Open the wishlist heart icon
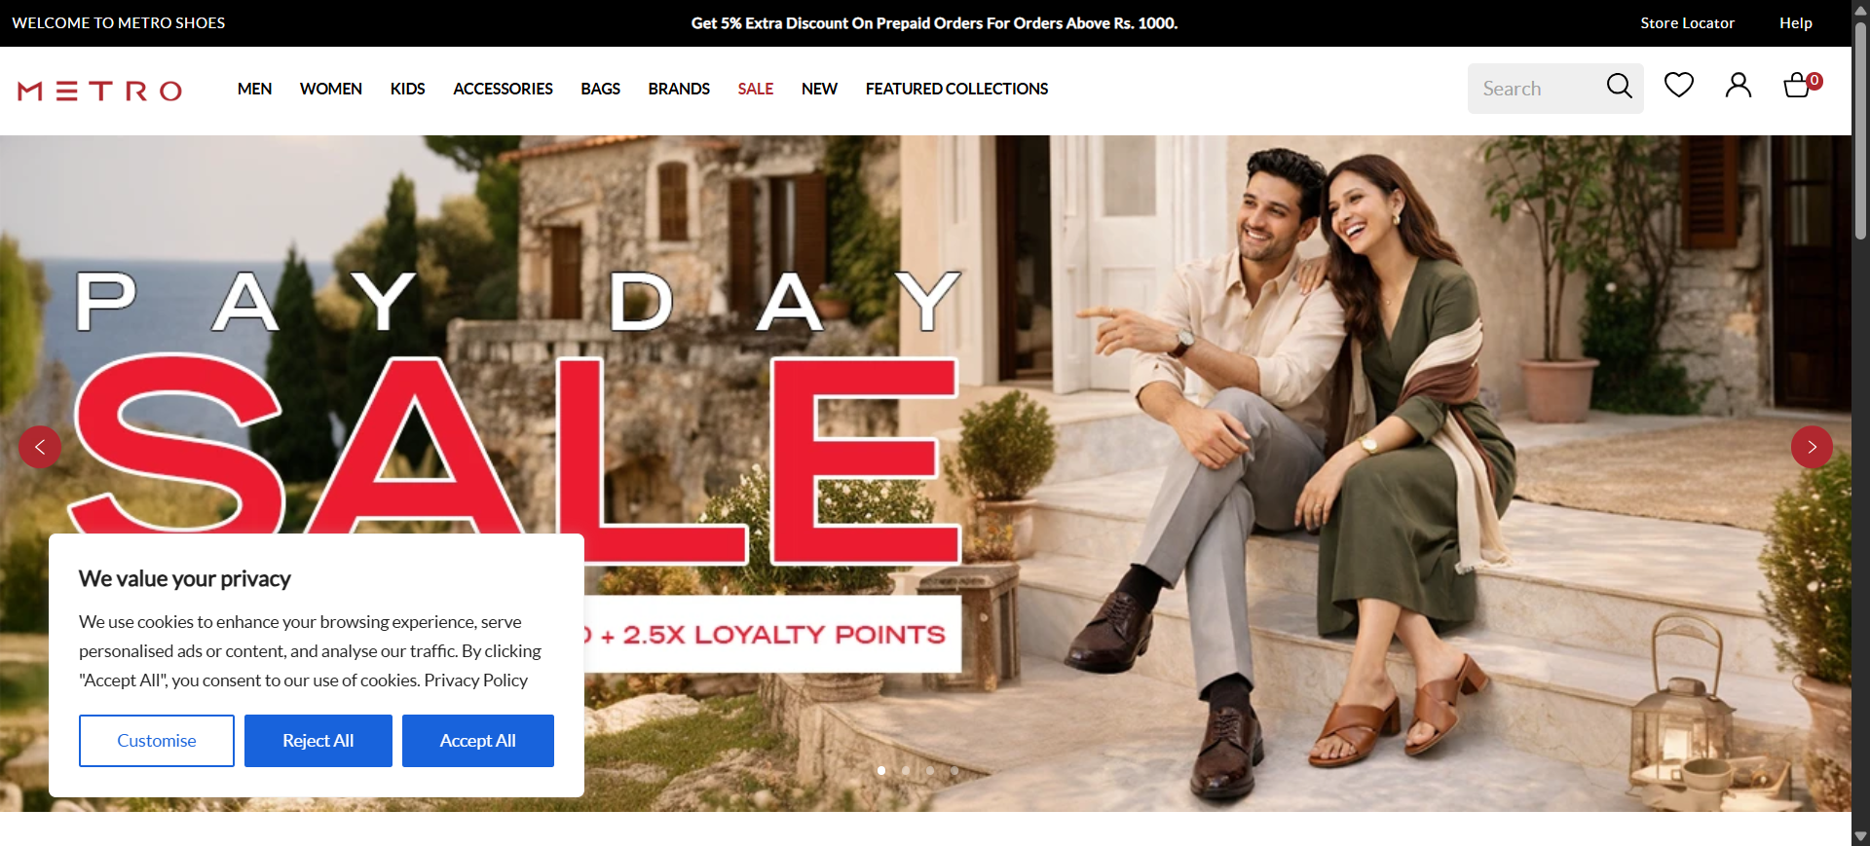 coord(1678,86)
